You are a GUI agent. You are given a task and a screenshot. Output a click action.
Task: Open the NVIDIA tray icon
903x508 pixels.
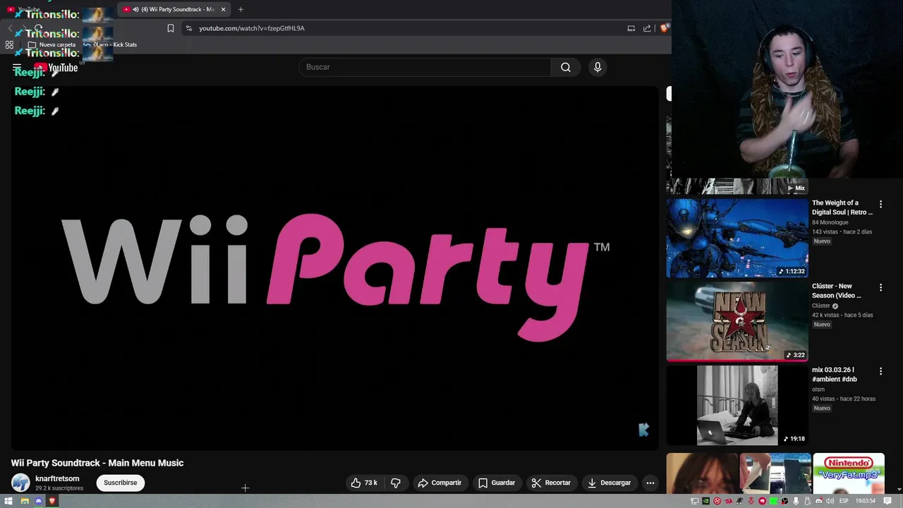pos(705,501)
